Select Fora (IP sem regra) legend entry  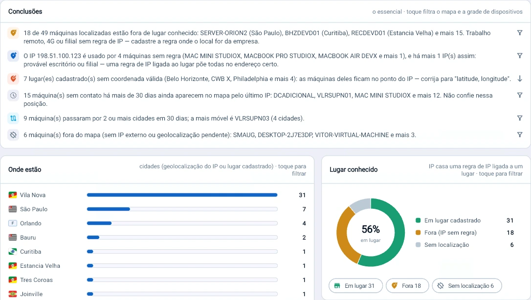[x=465, y=233]
